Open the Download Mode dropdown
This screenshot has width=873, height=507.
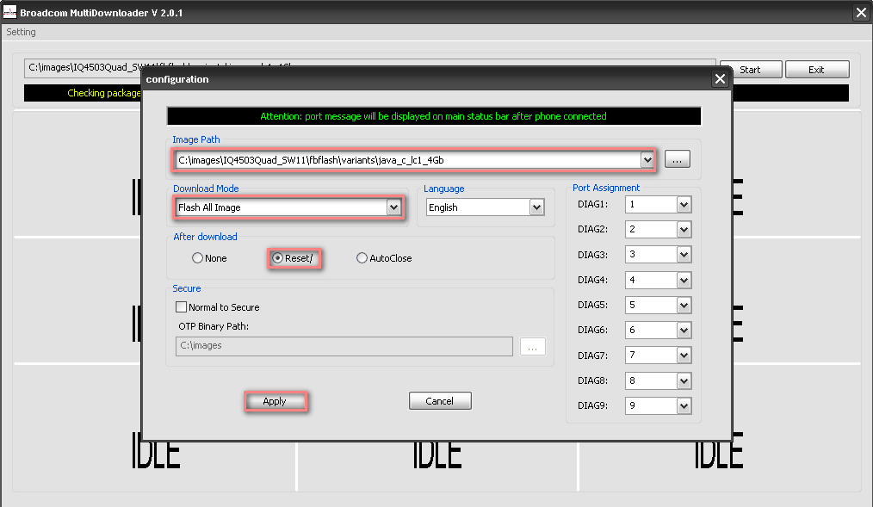point(393,207)
